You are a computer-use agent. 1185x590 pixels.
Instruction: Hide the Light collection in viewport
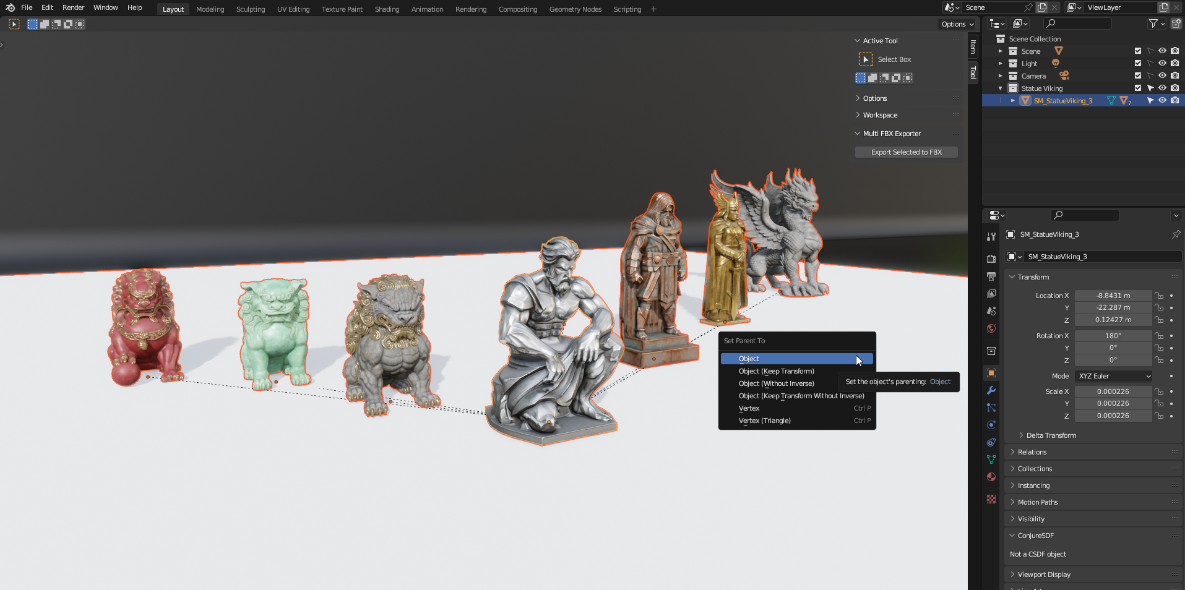coord(1163,64)
